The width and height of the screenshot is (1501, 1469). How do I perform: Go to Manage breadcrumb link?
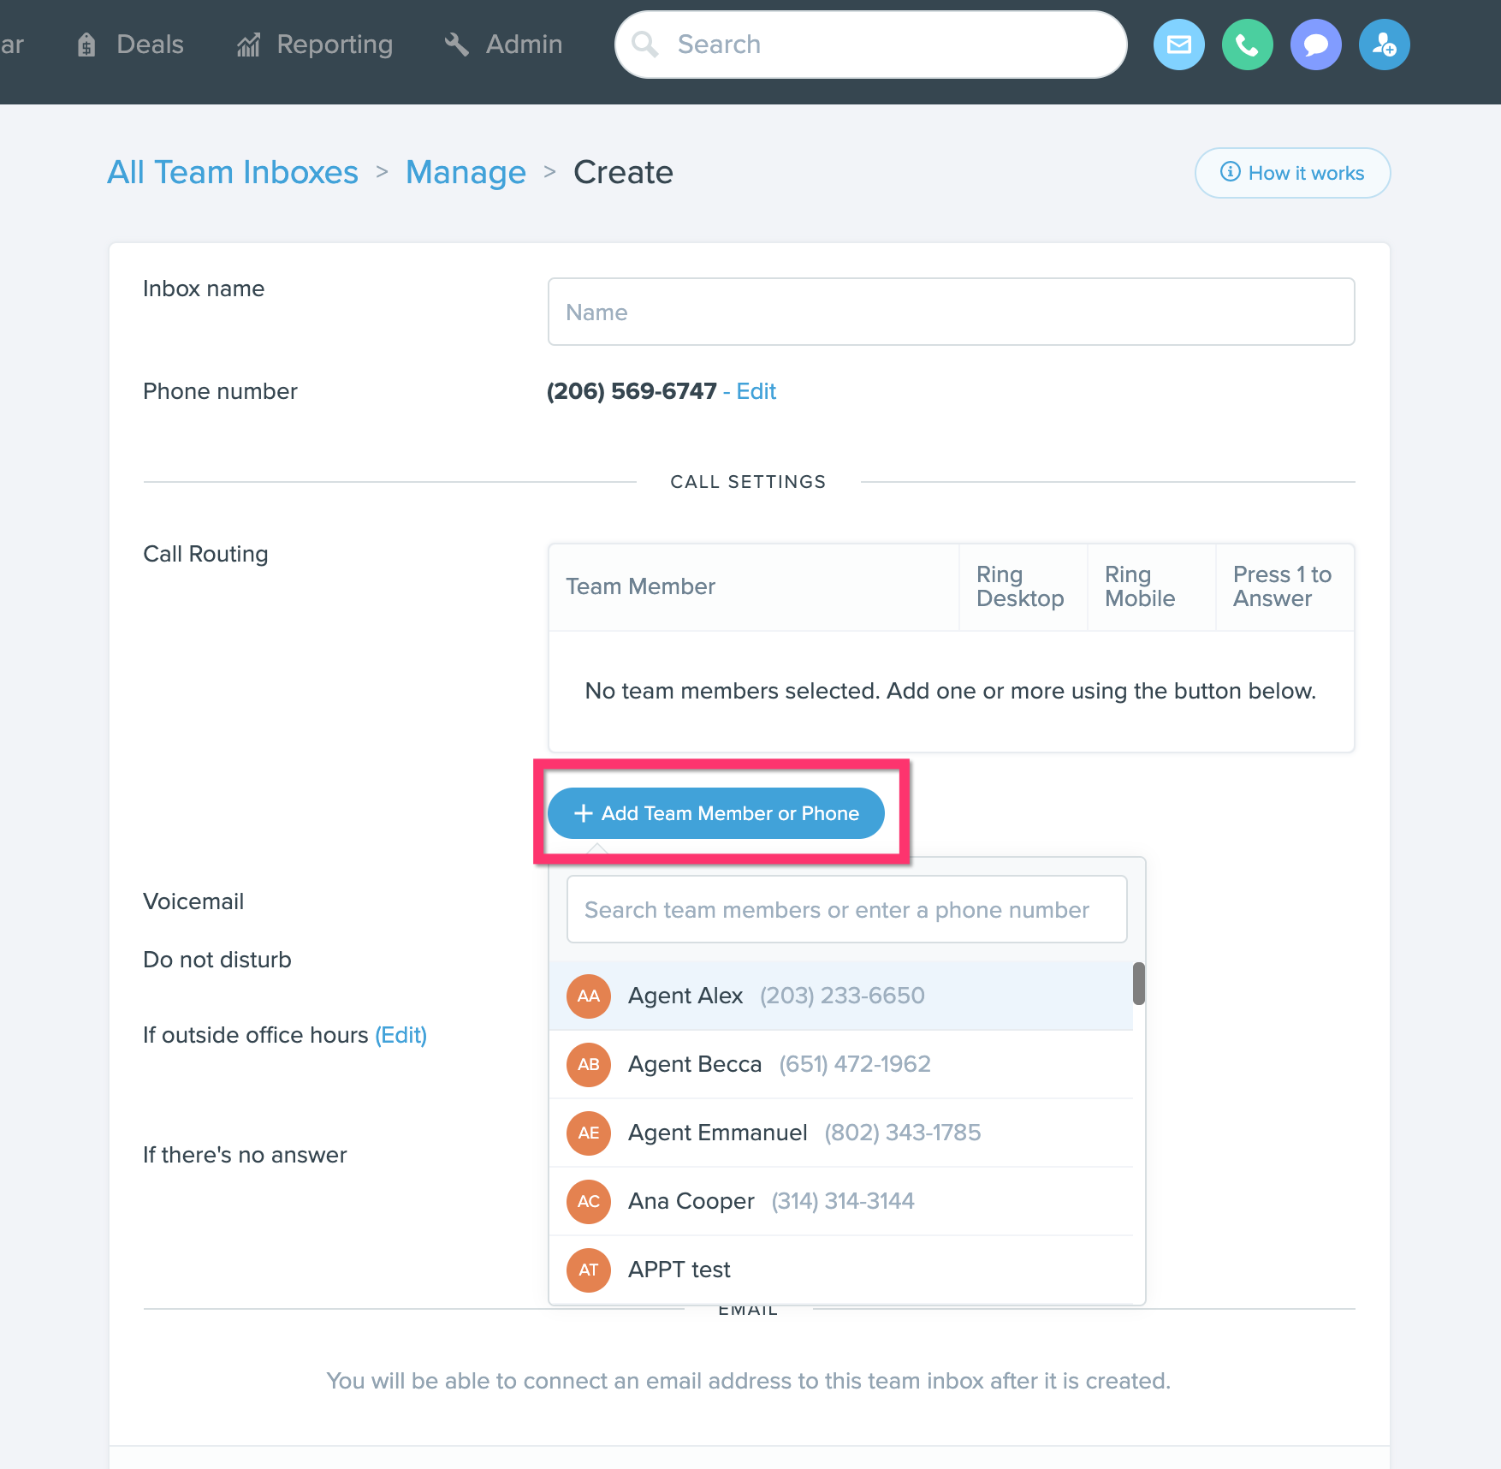(466, 172)
